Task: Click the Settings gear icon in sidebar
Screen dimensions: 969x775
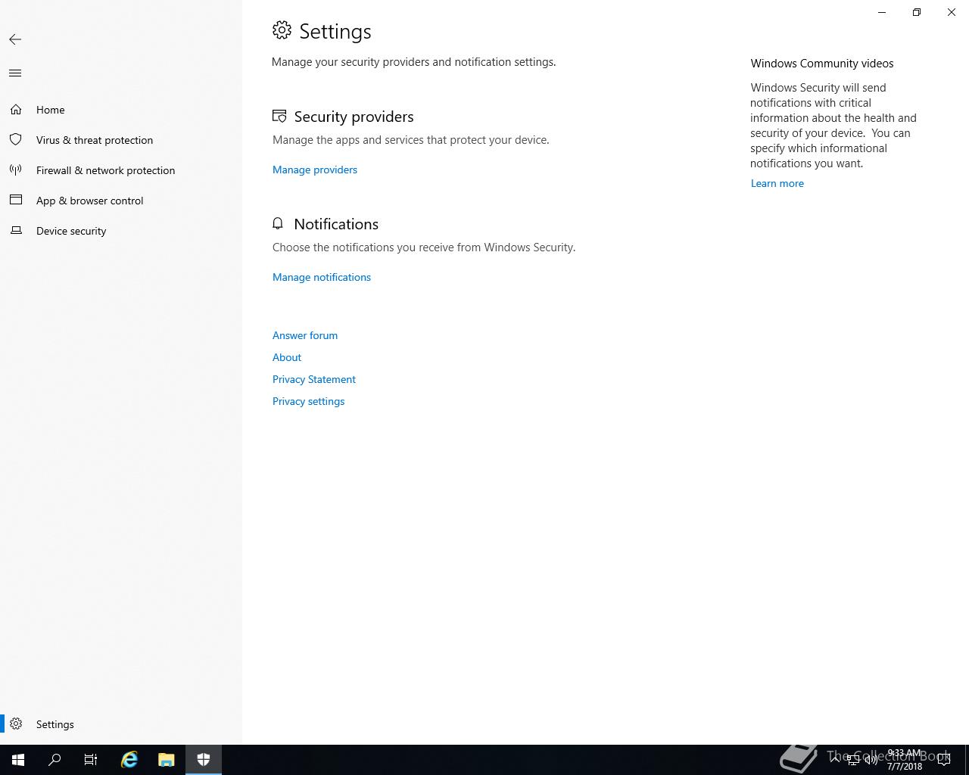Action: (x=16, y=724)
